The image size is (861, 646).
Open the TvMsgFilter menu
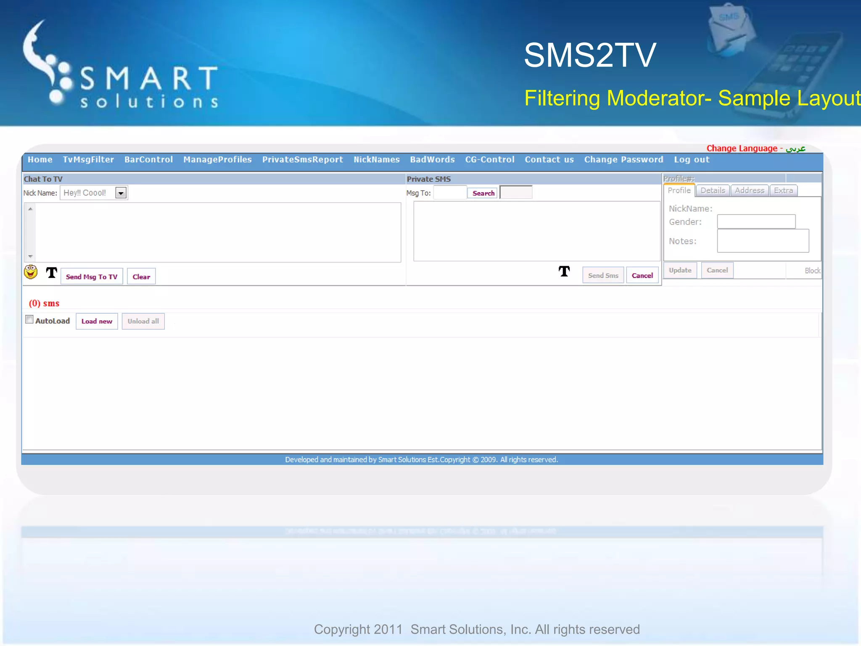pyautogui.click(x=88, y=160)
